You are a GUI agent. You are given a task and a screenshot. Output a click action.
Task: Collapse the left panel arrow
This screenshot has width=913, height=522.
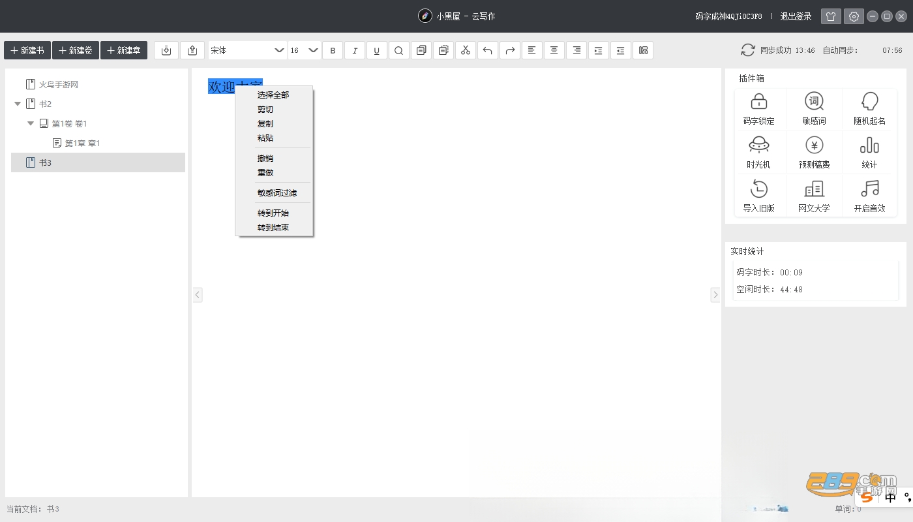click(198, 295)
